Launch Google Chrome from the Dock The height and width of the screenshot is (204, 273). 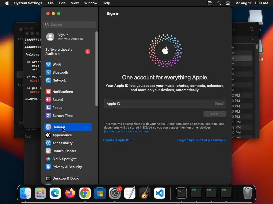click(85, 193)
